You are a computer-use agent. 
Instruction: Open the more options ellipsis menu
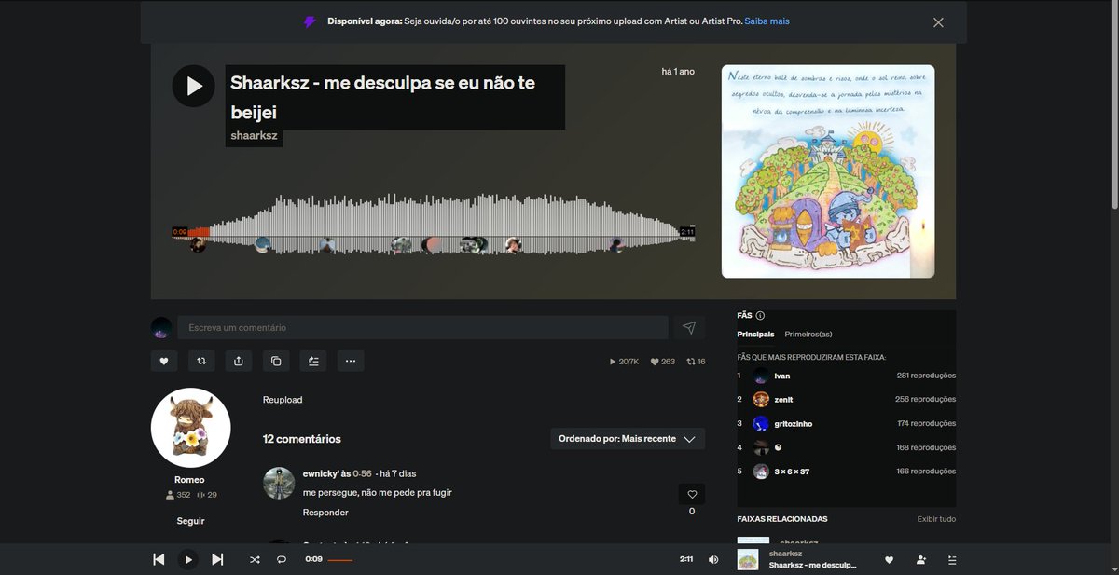pyautogui.click(x=351, y=361)
